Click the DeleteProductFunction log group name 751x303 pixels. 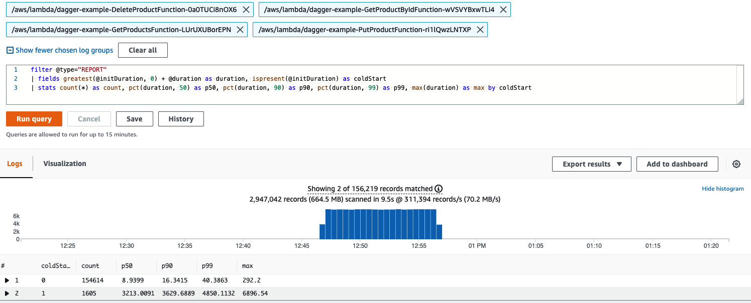pos(124,10)
